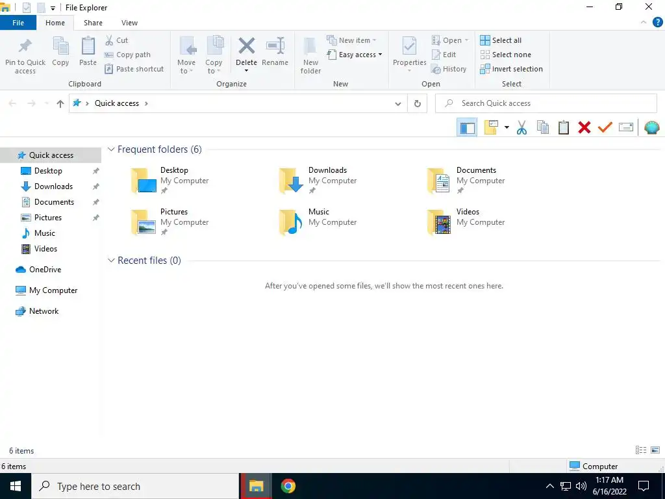
Task: Collapse the Recent files section
Action: click(x=111, y=260)
